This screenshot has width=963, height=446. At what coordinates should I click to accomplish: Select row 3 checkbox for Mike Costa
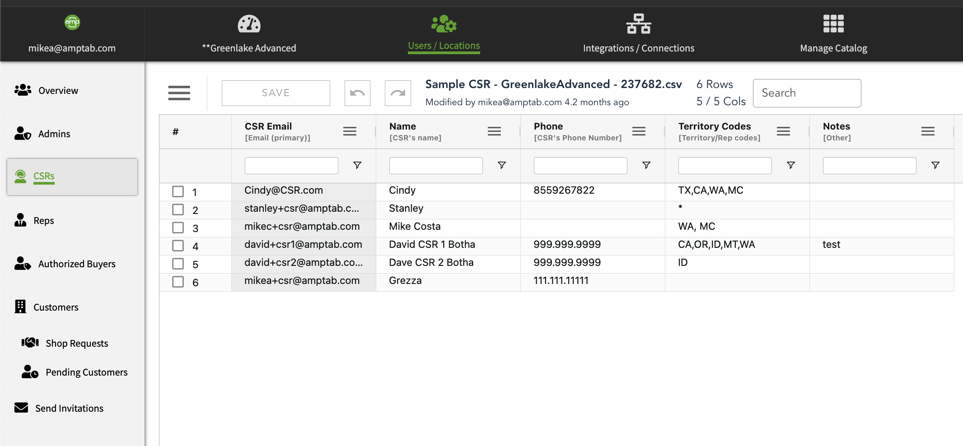[x=178, y=228]
